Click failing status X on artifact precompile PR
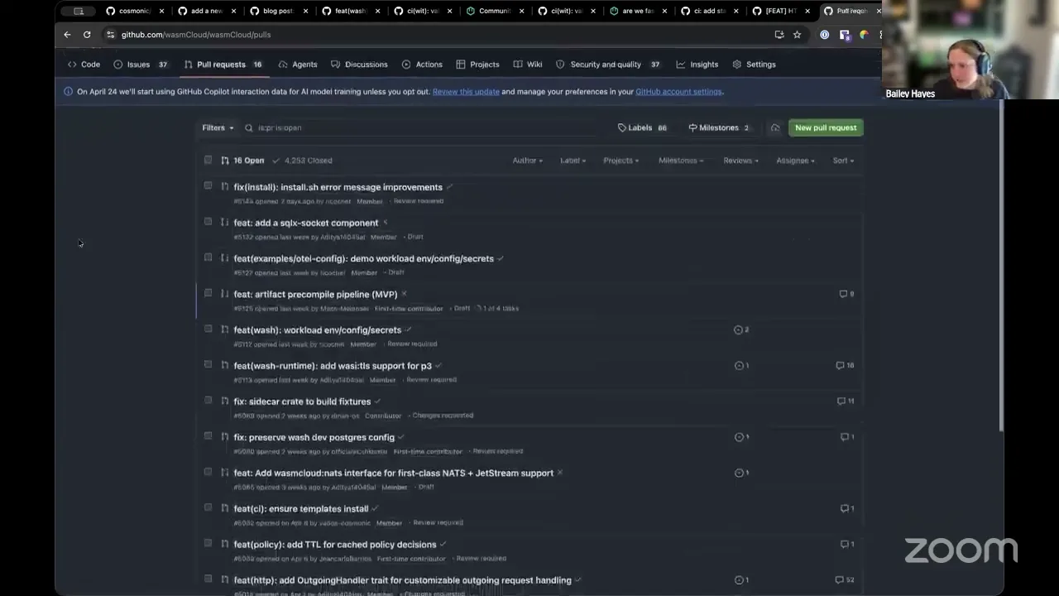Image resolution: width=1059 pixels, height=596 pixels. pos(404,295)
